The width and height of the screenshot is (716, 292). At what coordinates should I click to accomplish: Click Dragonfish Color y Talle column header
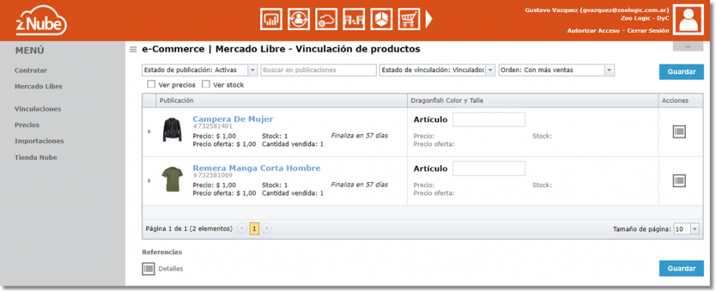click(532, 101)
